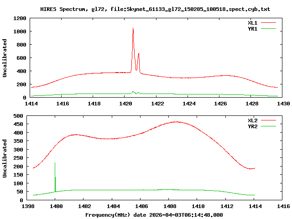Click the 1000 tick label on top plot
This screenshot has width=292, height=219.
(x=20, y=31)
